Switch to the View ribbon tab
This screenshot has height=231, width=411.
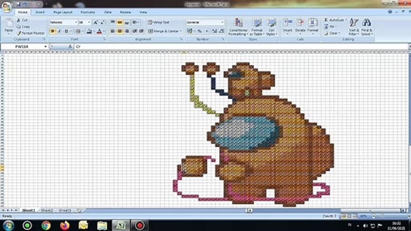point(143,12)
